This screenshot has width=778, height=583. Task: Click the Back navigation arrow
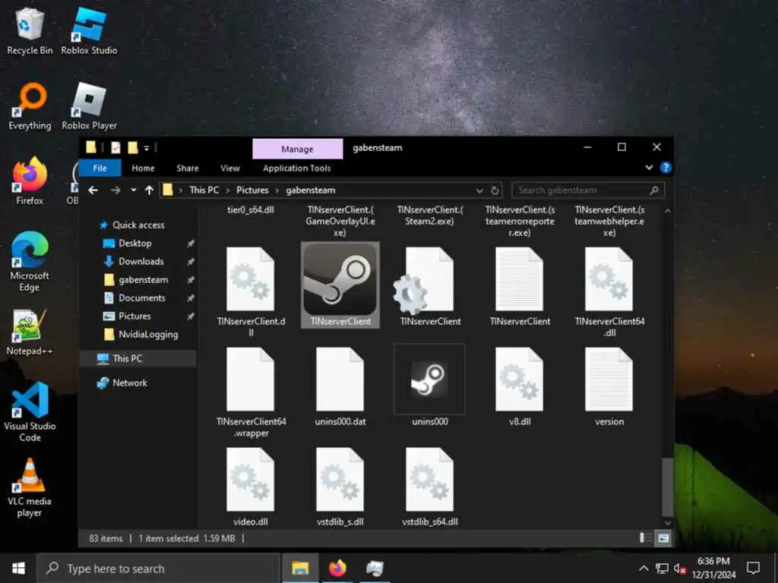click(x=93, y=190)
